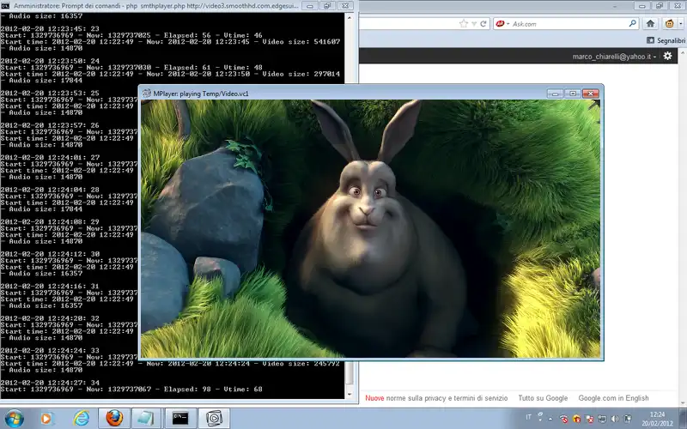This screenshot has width=687, height=429.
Task: Close the MPlayer window
Action: 590,94
